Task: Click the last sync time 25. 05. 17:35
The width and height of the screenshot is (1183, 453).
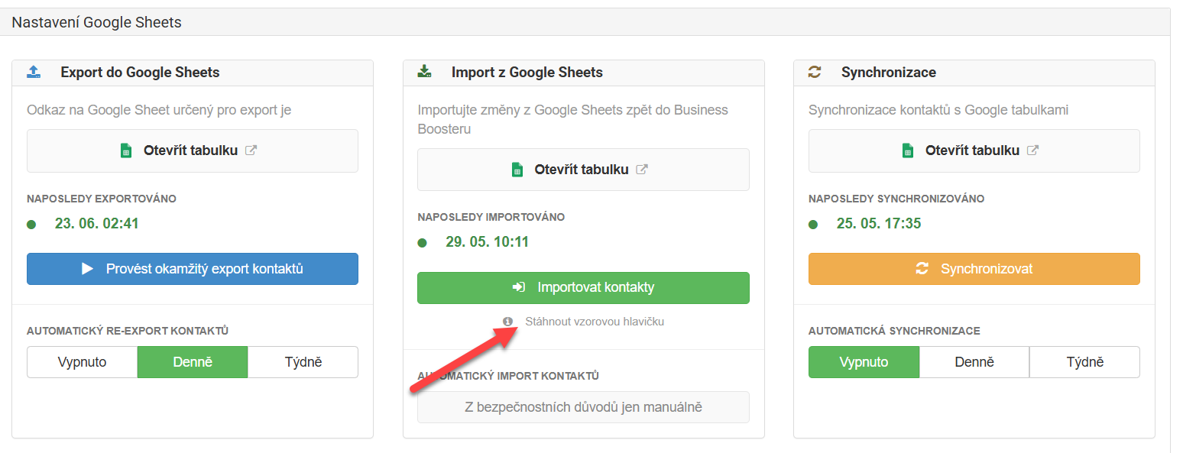Action: click(x=879, y=224)
